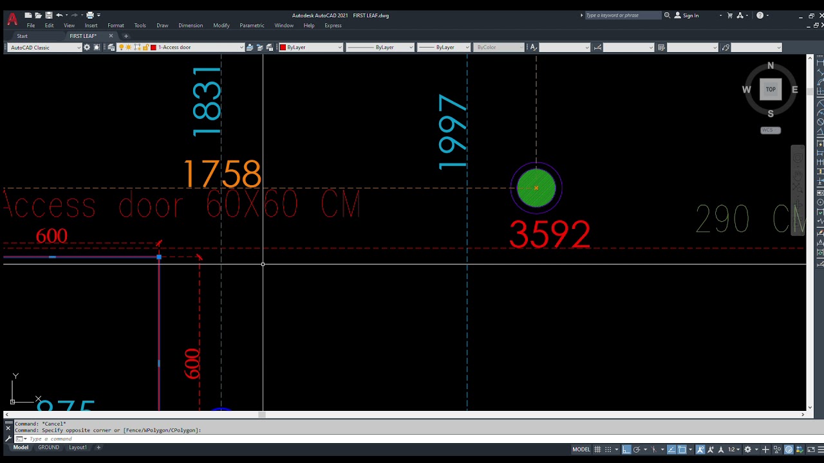The image size is (824, 463).
Task: Toggle Polar Tracking in status bar
Action: 637,449
